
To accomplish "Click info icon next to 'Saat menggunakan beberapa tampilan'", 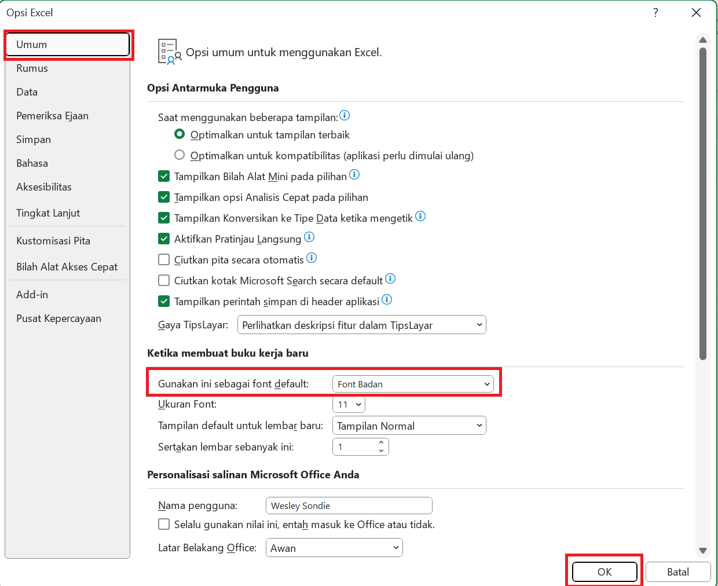I will click(x=345, y=115).
